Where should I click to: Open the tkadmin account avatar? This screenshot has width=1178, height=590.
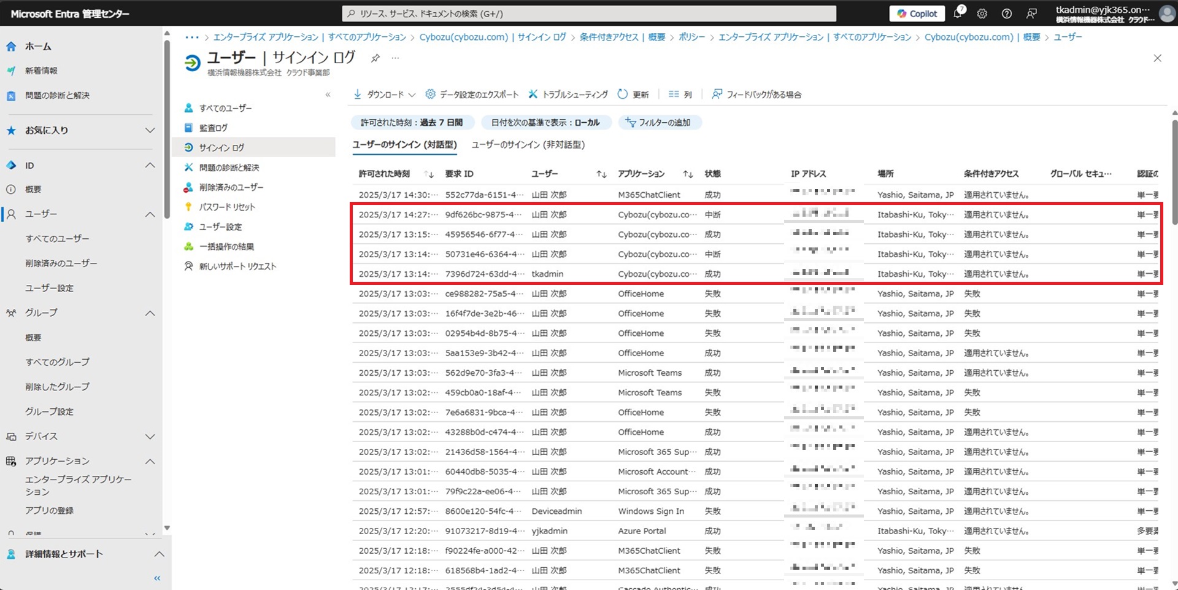click(1166, 14)
